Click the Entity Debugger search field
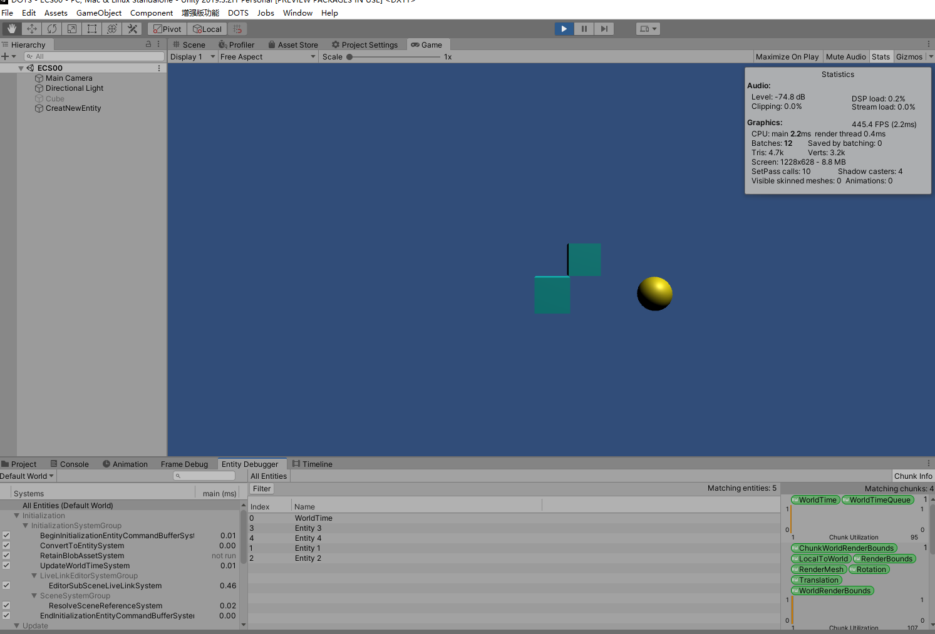935x634 pixels. (x=204, y=475)
